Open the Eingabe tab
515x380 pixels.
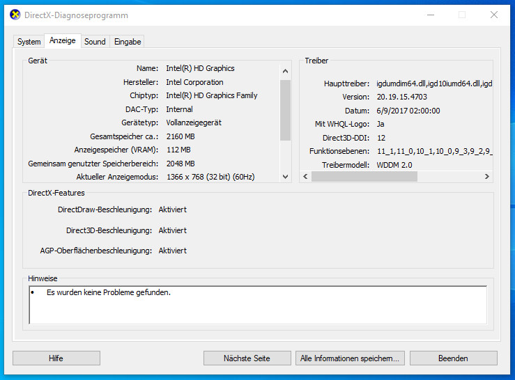(128, 42)
